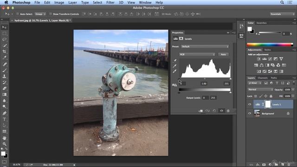Open the Layer menu
This screenshot has width=297, height=167.
[72, 2]
